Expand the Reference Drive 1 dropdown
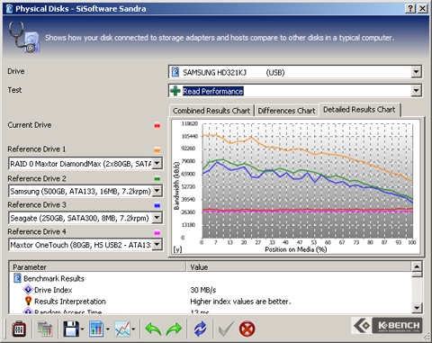This screenshot has height=343, width=432. pos(157,164)
